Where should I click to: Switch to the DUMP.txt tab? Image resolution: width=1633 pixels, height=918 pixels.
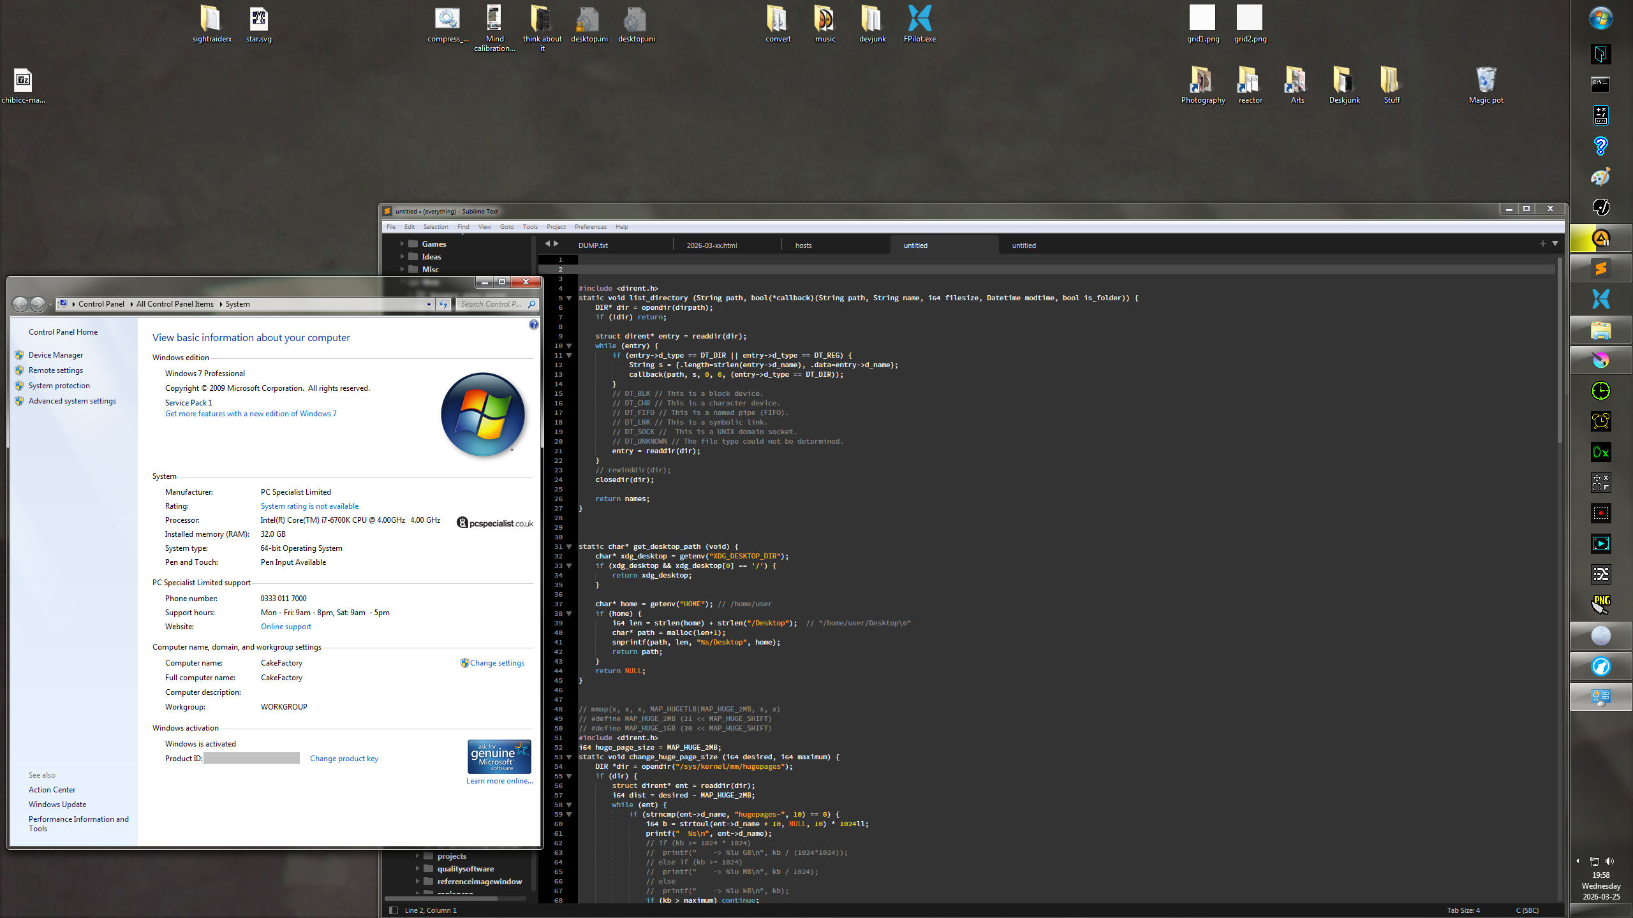pos(593,245)
